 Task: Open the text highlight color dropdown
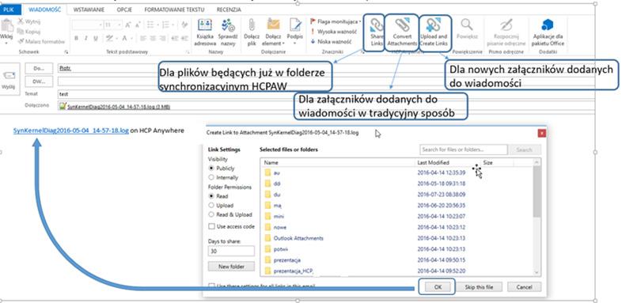[x=118, y=39]
